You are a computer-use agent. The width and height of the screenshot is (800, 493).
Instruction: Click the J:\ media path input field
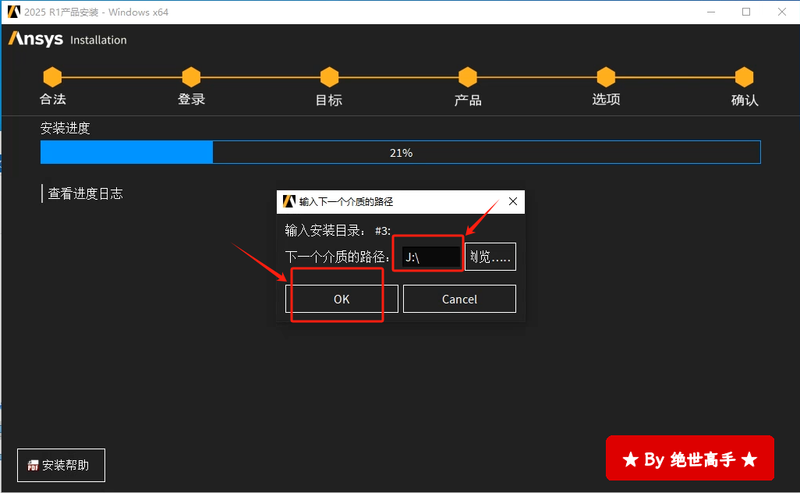(x=430, y=257)
